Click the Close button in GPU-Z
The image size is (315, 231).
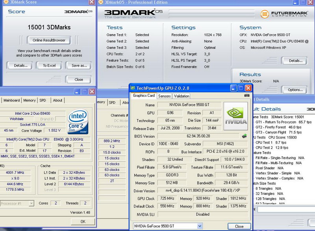point(239,226)
